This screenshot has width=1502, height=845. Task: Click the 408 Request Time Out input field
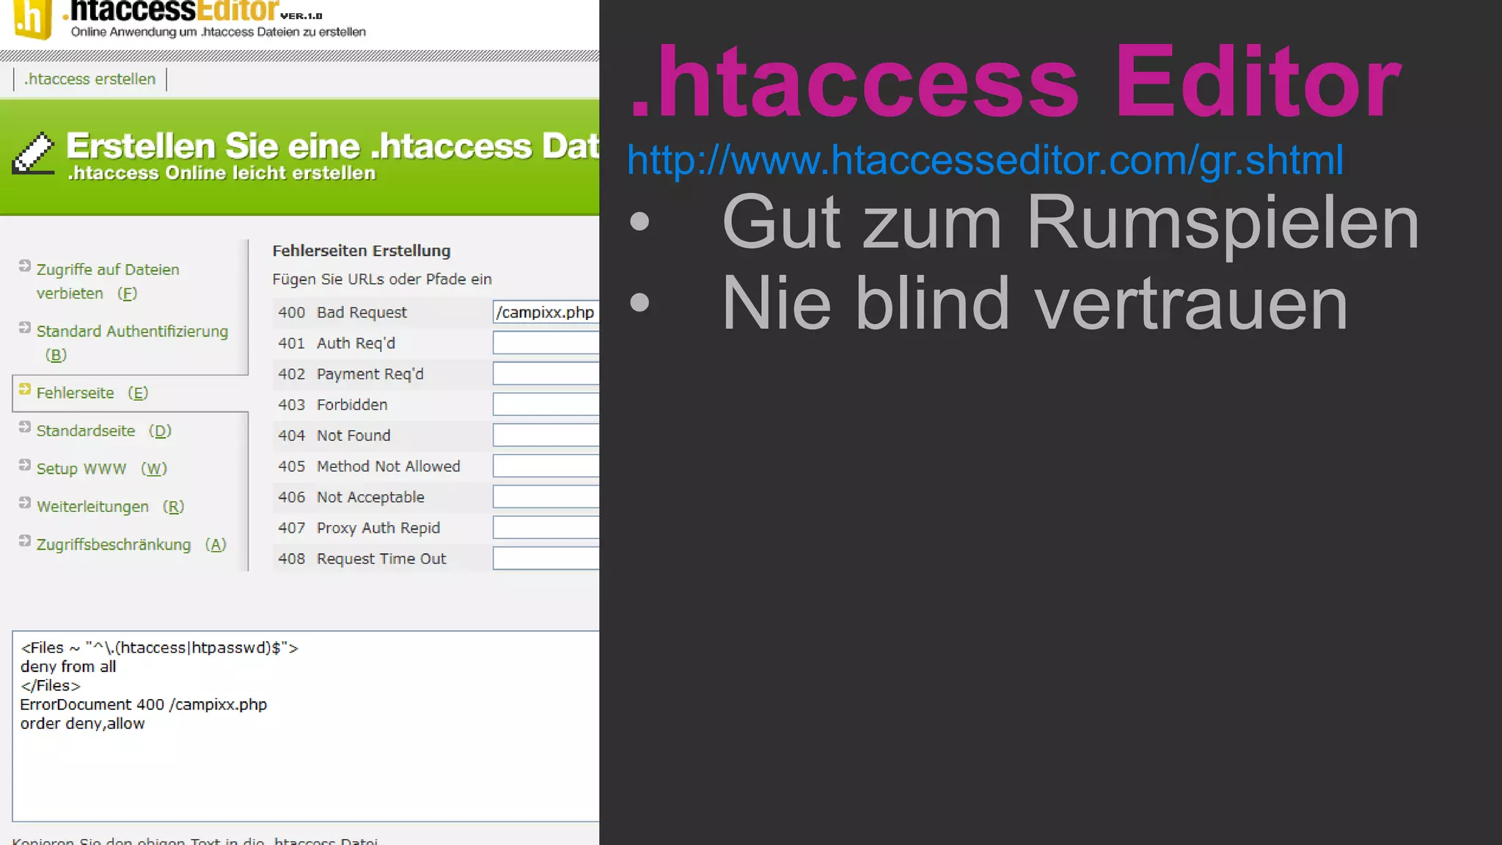[x=546, y=558]
